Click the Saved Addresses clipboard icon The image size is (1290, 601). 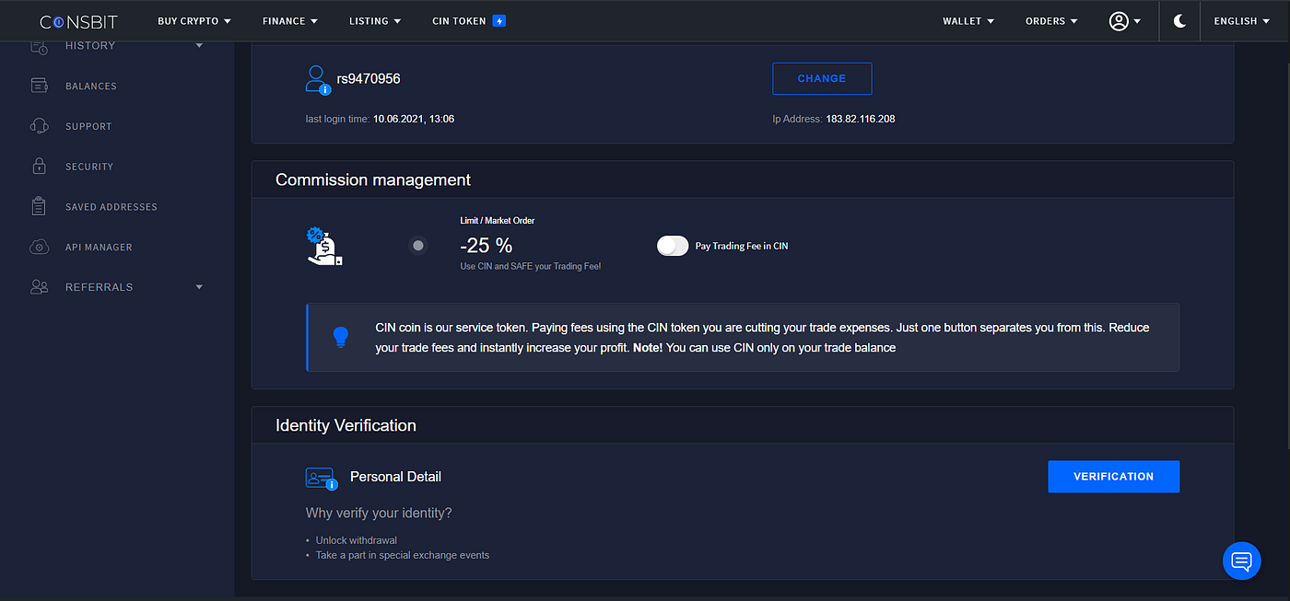pyautogui.click(x=39, y=206)
